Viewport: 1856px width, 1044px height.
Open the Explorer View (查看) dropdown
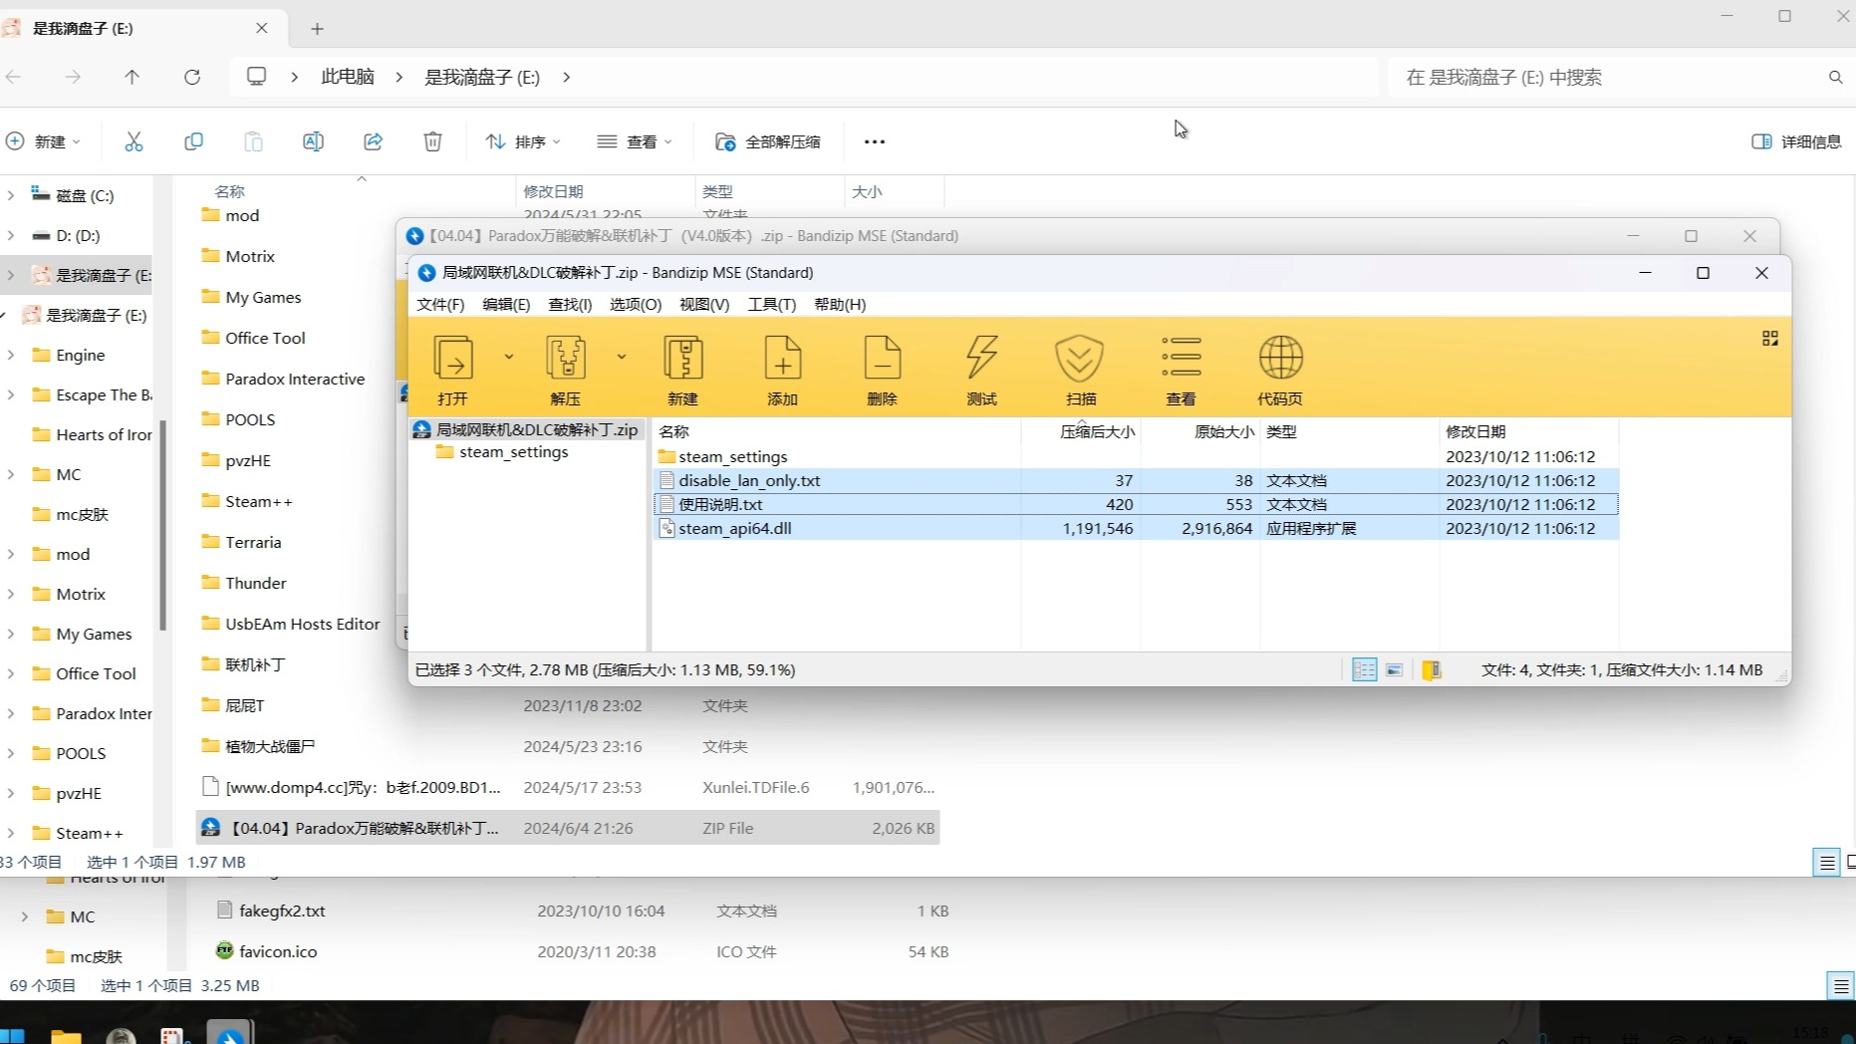point(635,141)
